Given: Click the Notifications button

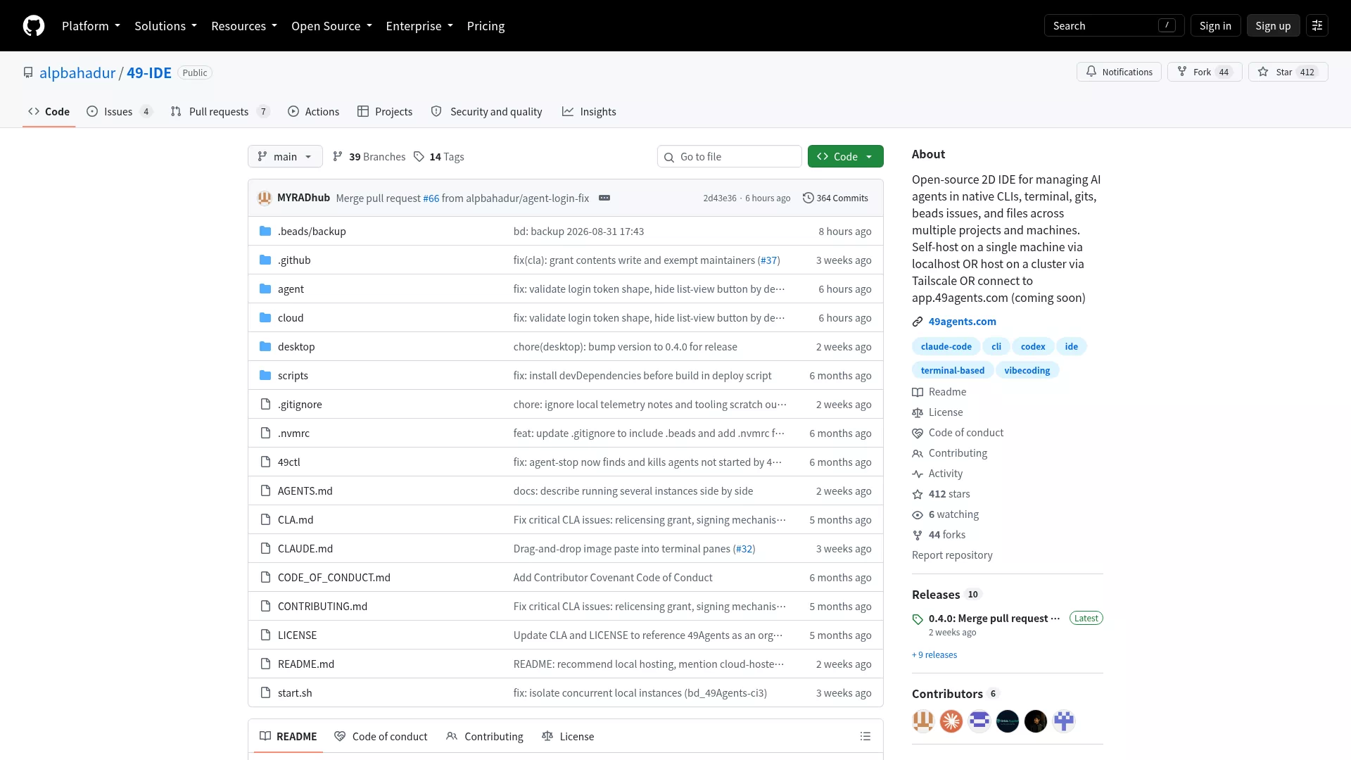Looking at the screenshot, I should click(x=1119, y=72).
